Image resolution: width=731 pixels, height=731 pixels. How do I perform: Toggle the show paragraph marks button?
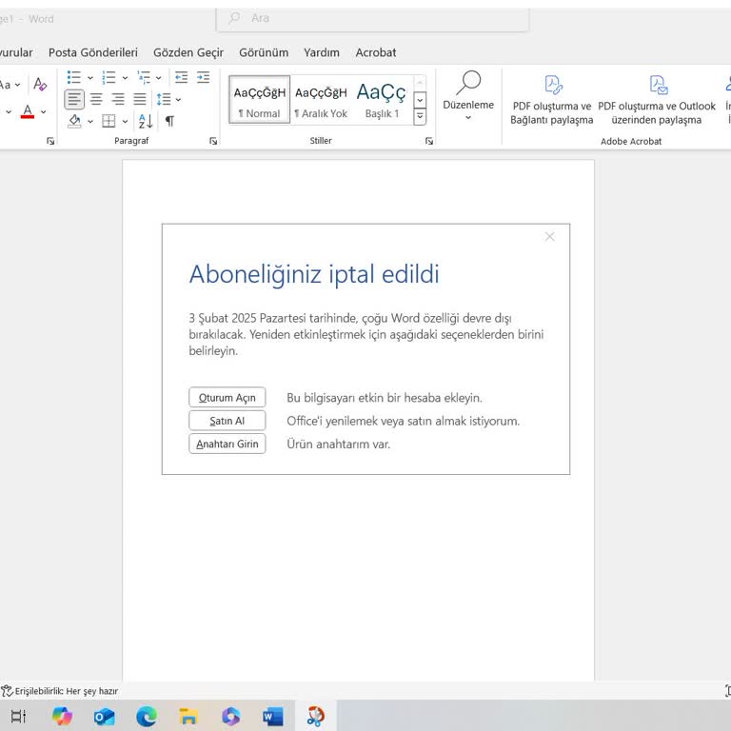(x=169, y=121)
